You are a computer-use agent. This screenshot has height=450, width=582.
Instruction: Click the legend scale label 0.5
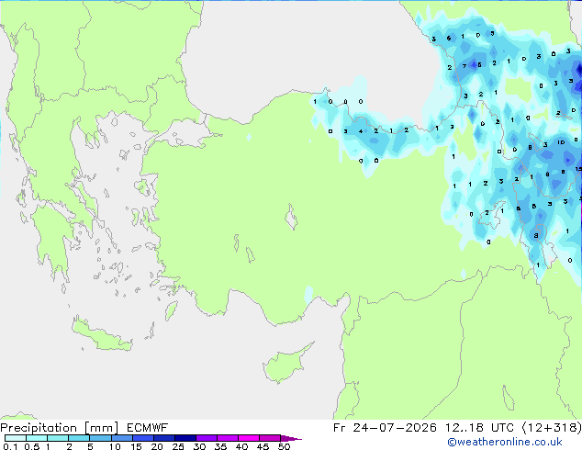tap(32, 446)
